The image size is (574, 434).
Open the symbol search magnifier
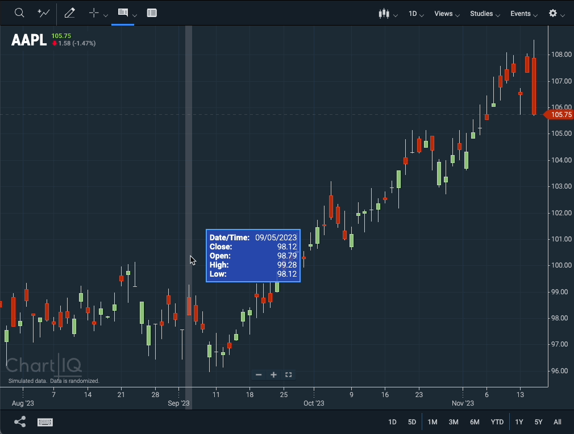[19, 13]
